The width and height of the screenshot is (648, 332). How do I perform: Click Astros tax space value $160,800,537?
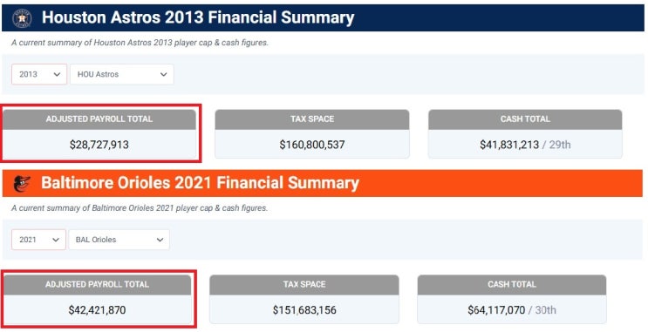coord(312,145)
